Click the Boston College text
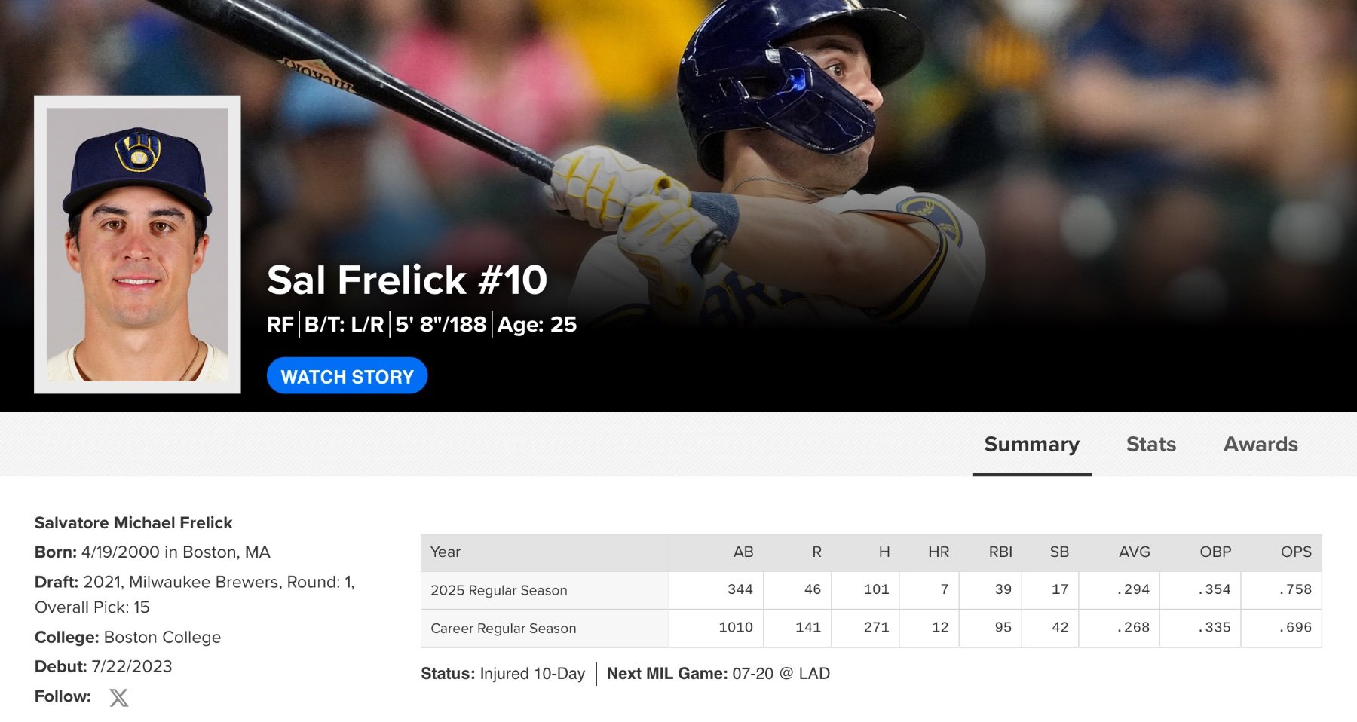Image resolution: width=1357 pixels, height=722 pixels. click(162, 637)
